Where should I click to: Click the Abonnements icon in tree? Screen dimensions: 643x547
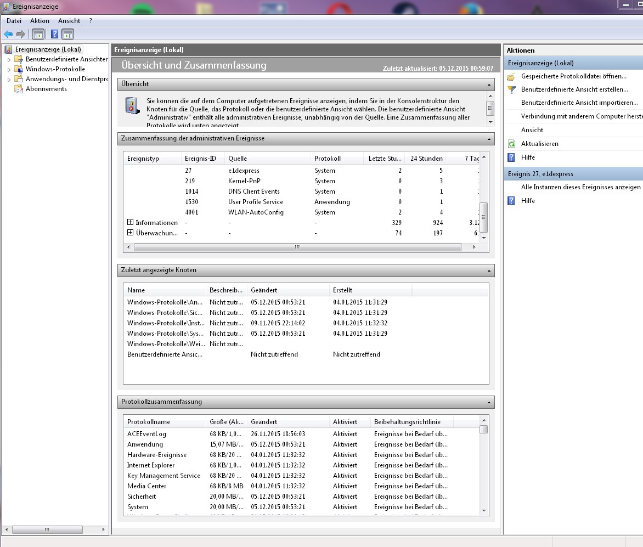(19, 89)
